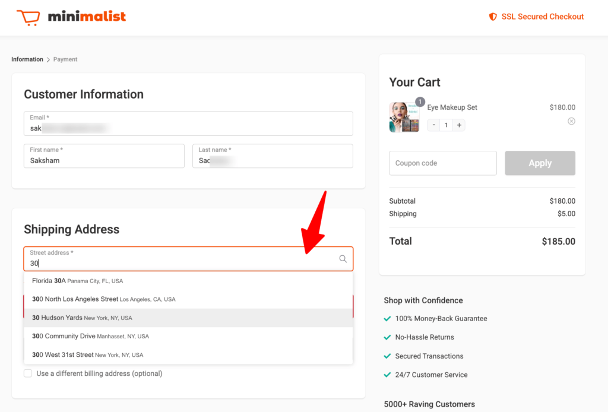The image size is (608, 412).
Task: Click the checkmark beside 100% Money-Back Guarantee
Action: click(x=386, y=318)
